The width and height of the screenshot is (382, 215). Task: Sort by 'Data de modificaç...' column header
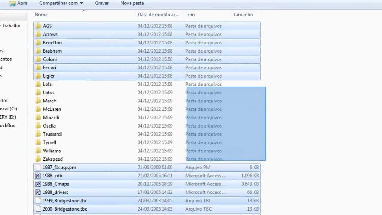coord(159,15)
